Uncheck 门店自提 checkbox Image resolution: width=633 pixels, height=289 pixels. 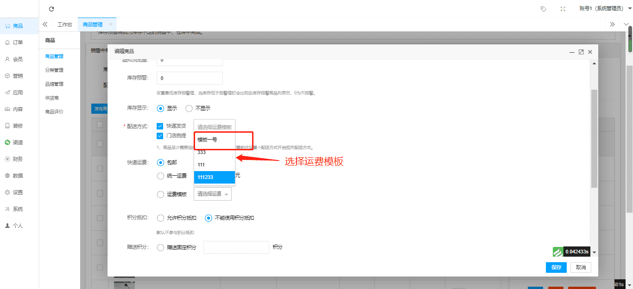click(x=160, y=135)
